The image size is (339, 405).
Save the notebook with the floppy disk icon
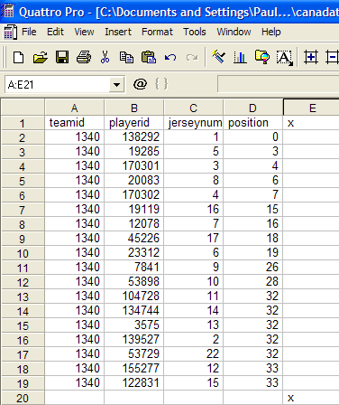click(x=62, y=57)
